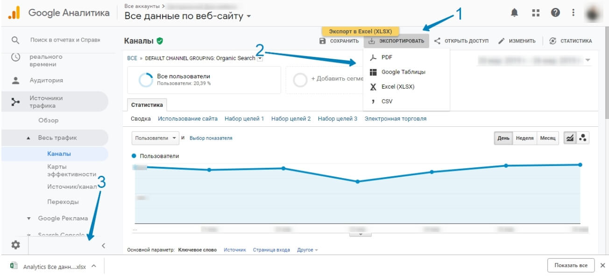
Task: Open Набор целей 2 sub-tab
Action: pos(291,118)
